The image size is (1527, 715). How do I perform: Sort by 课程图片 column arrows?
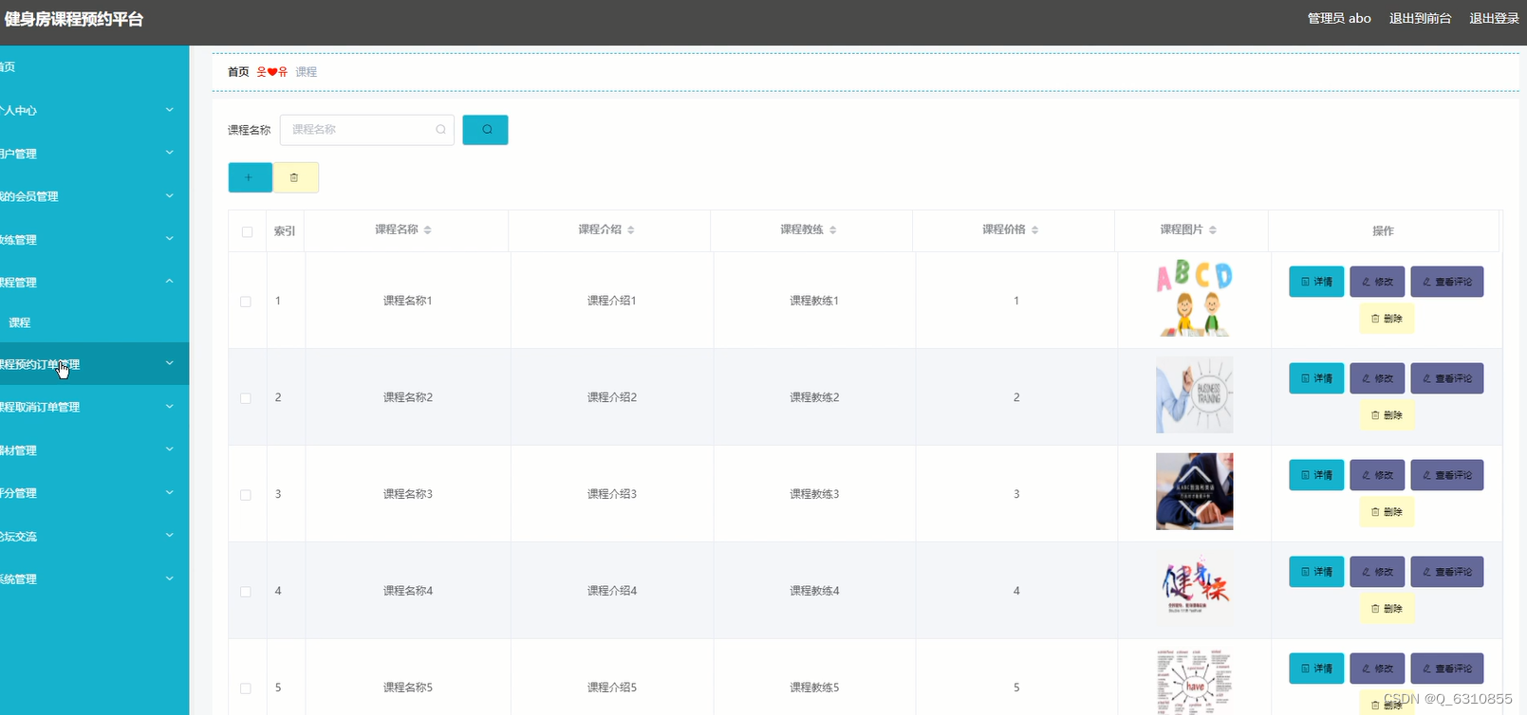coord(1213,229)
